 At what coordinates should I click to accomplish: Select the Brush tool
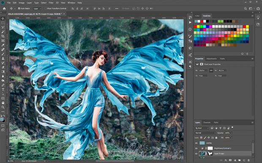coord(3,54)
